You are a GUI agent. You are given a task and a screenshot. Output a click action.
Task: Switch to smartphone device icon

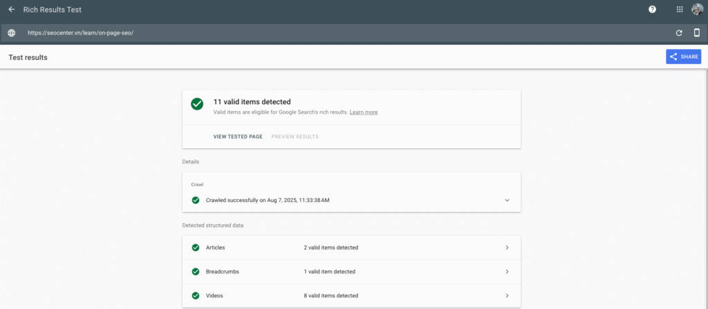click(697, 32)
